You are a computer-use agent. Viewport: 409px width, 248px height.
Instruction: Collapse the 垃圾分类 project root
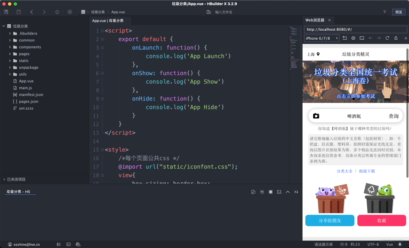tap(4, 26)
